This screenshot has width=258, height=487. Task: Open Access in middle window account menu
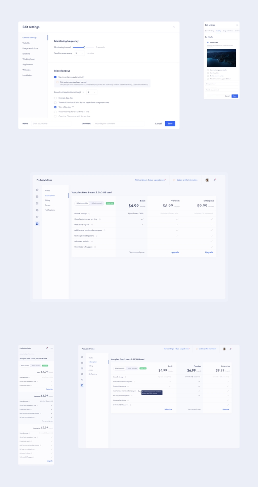click(x=48, y=205)
